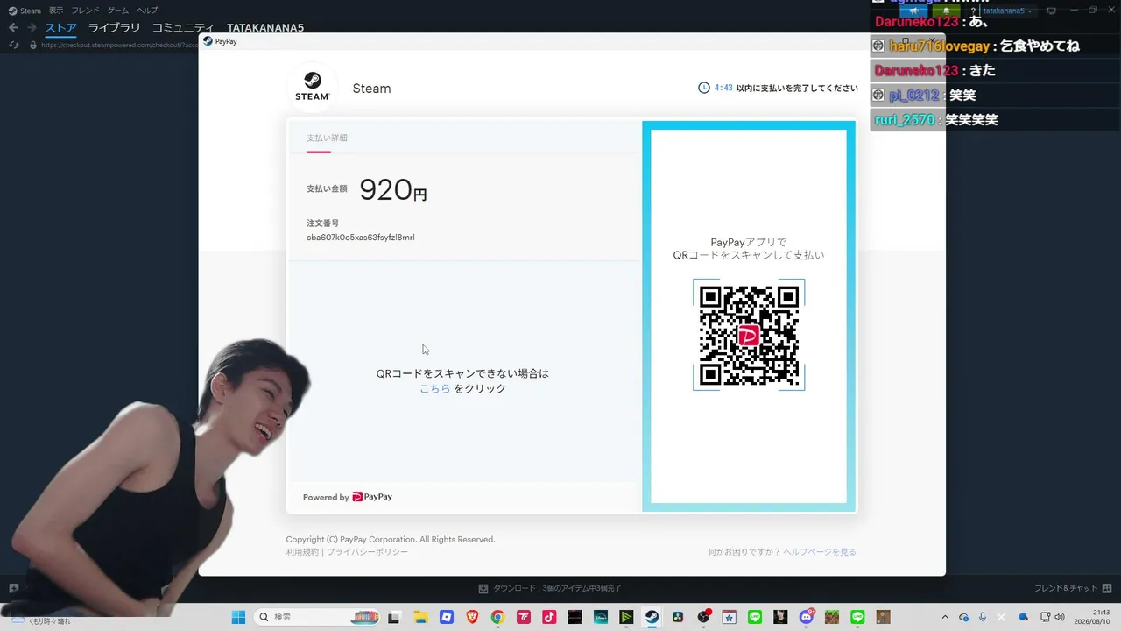Open OBS Studio from the taskbar
Image resolution: width=1121 pixels, height=631 pixels.
coord(703,617)
